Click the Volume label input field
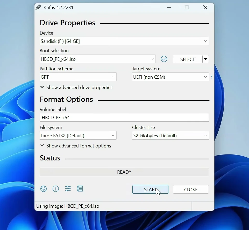The width and height of the screenshot is (249, 230). (x=124, y=118)
